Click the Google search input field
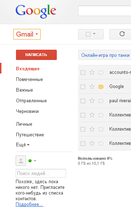Screen dimensions: 131x213 click(x=104, y=11)
